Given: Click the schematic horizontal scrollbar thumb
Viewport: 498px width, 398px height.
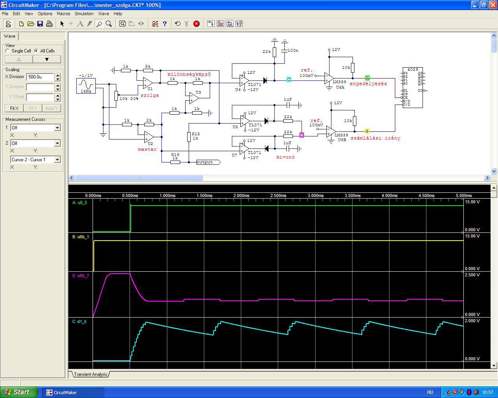Looking at the screenshot, I should point(139,178).
